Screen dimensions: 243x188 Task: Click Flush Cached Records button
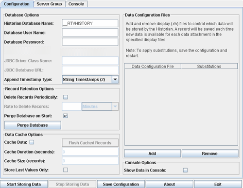(x=90, y=143)
